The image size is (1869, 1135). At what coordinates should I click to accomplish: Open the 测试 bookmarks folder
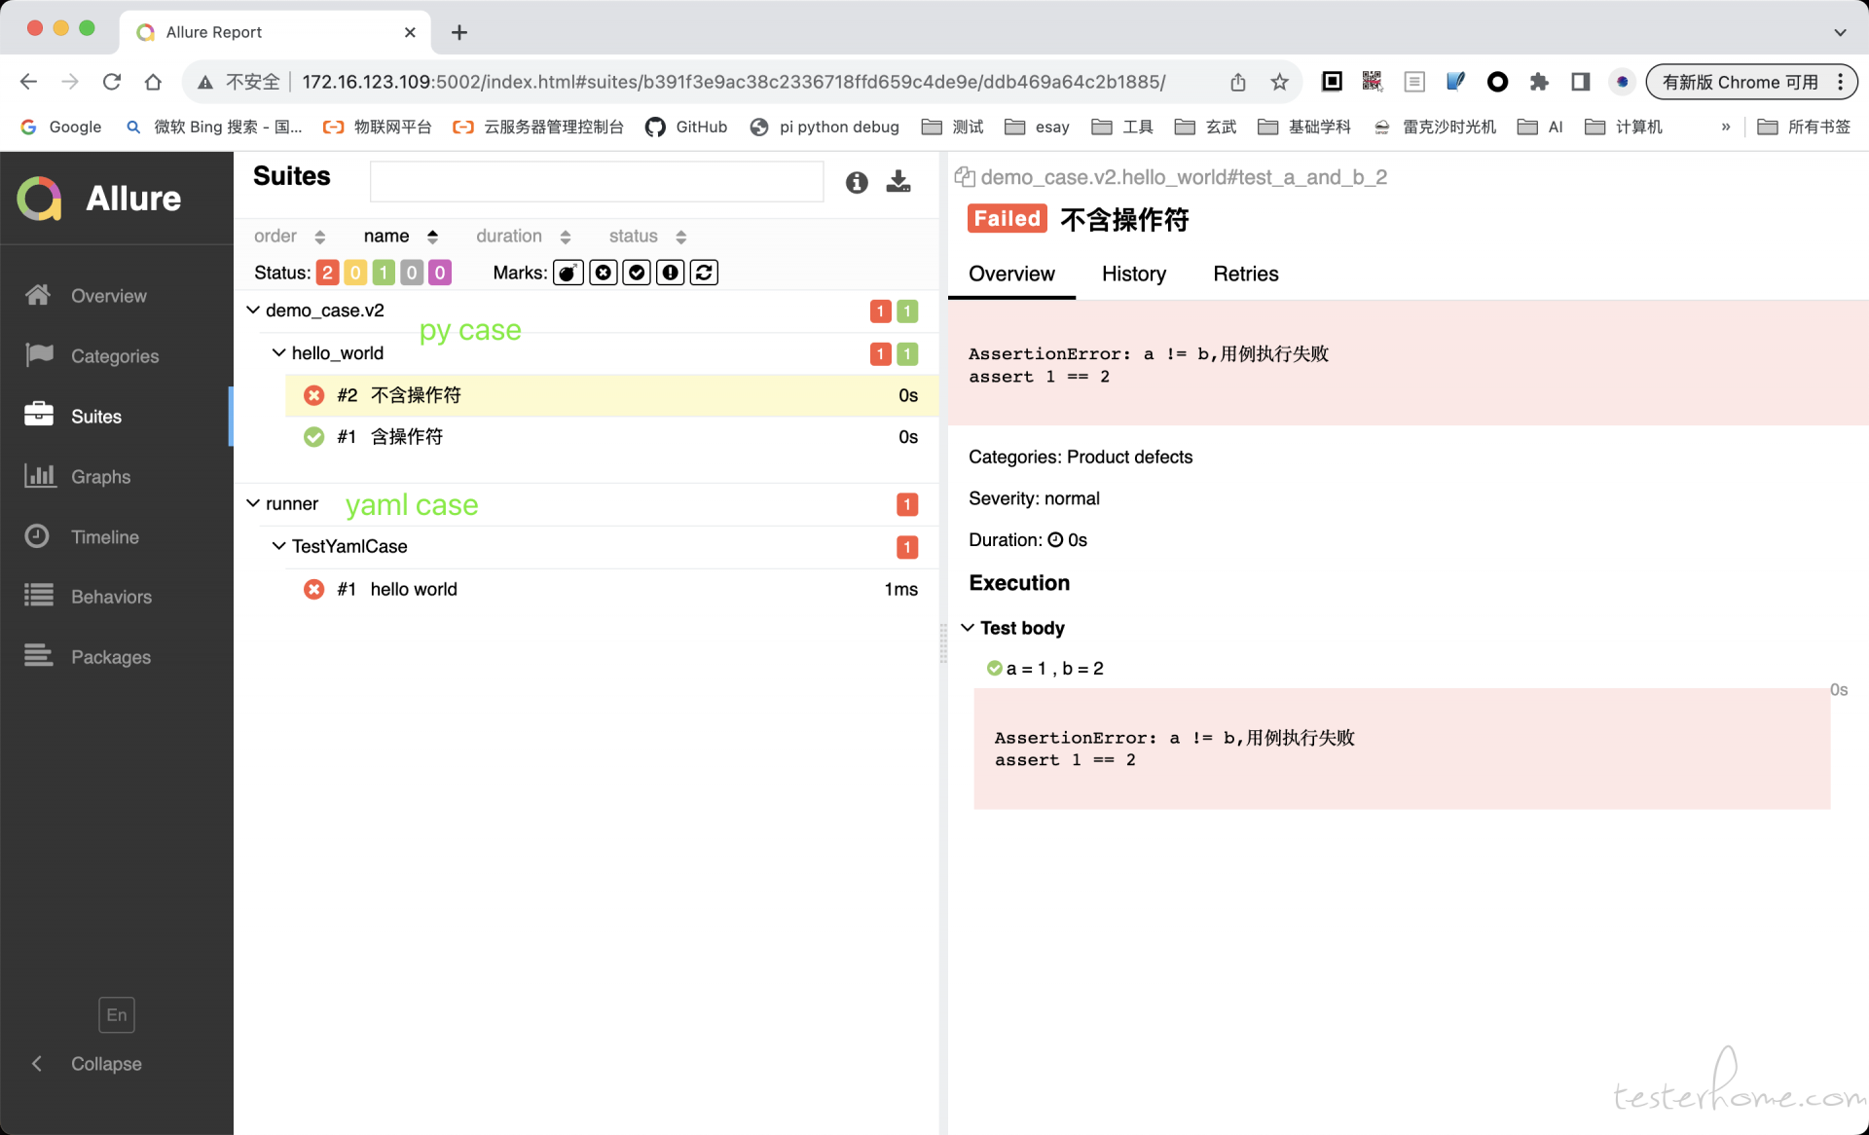952,127
